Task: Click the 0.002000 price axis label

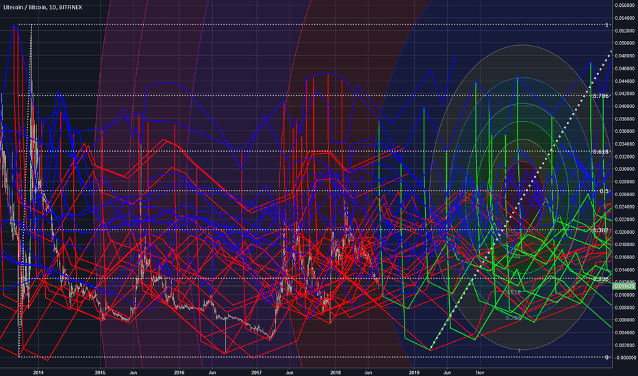Action: click(x=626, y=345)
